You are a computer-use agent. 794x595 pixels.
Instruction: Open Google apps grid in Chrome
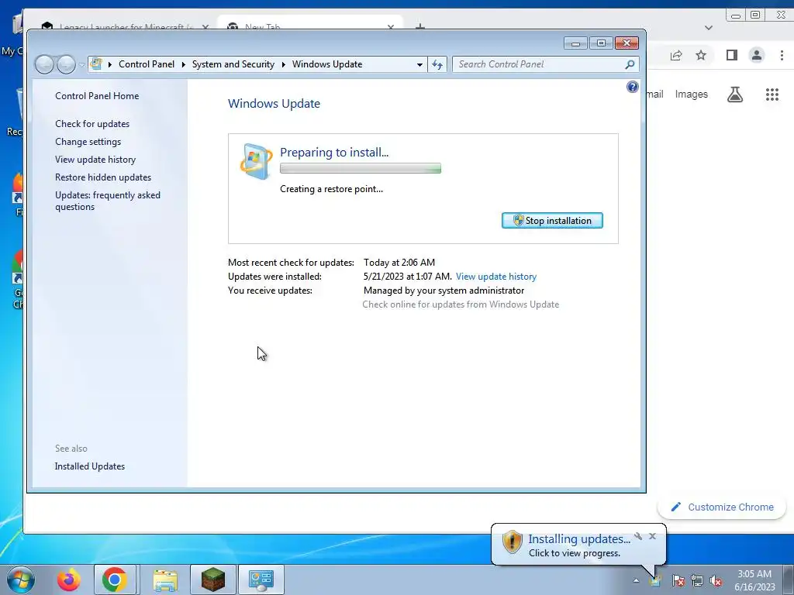pos(772,94)
